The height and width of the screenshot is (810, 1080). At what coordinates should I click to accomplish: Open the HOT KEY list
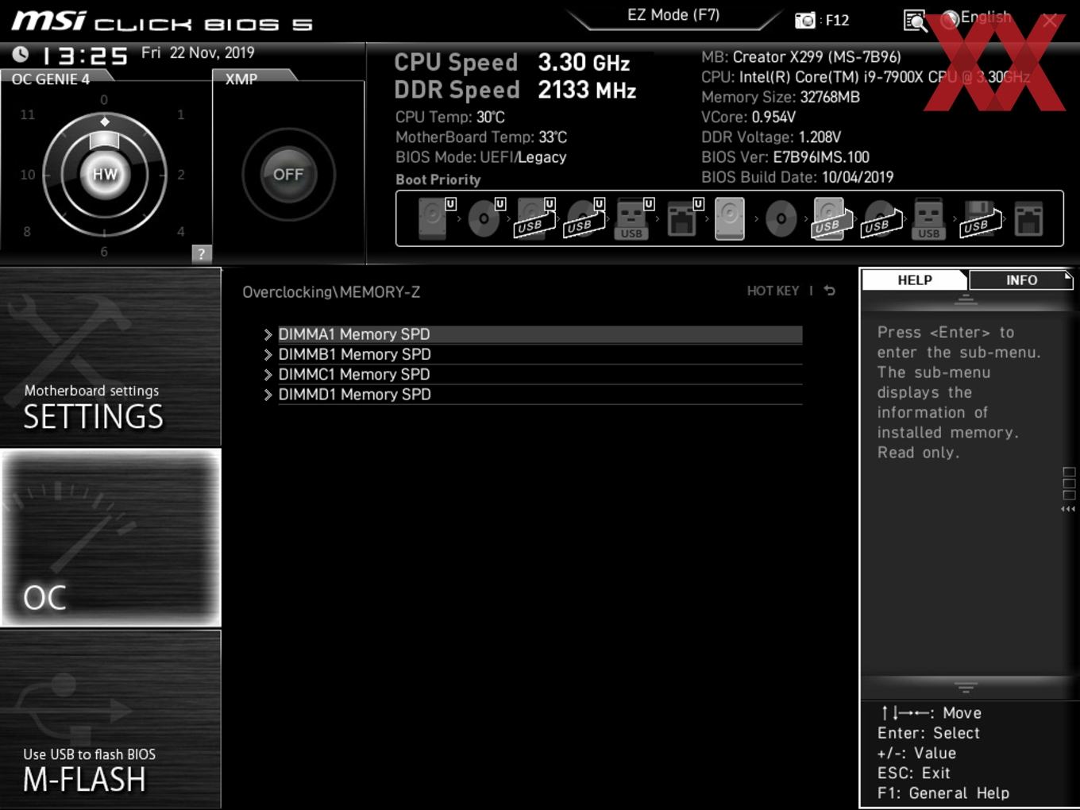coord(773,291)
